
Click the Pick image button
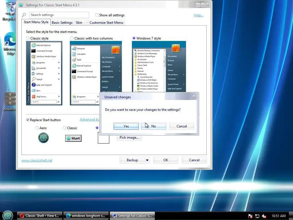(129, 137)
